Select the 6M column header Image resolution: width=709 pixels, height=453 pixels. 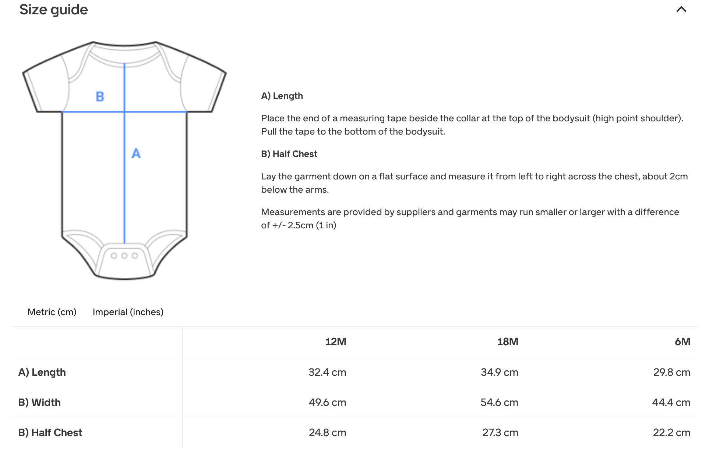(x=682, y=342)
